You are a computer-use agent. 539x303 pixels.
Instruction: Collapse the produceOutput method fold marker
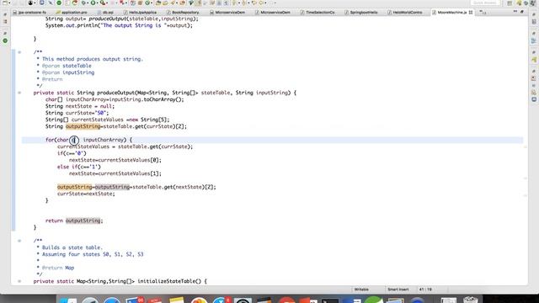coord(19,93)
